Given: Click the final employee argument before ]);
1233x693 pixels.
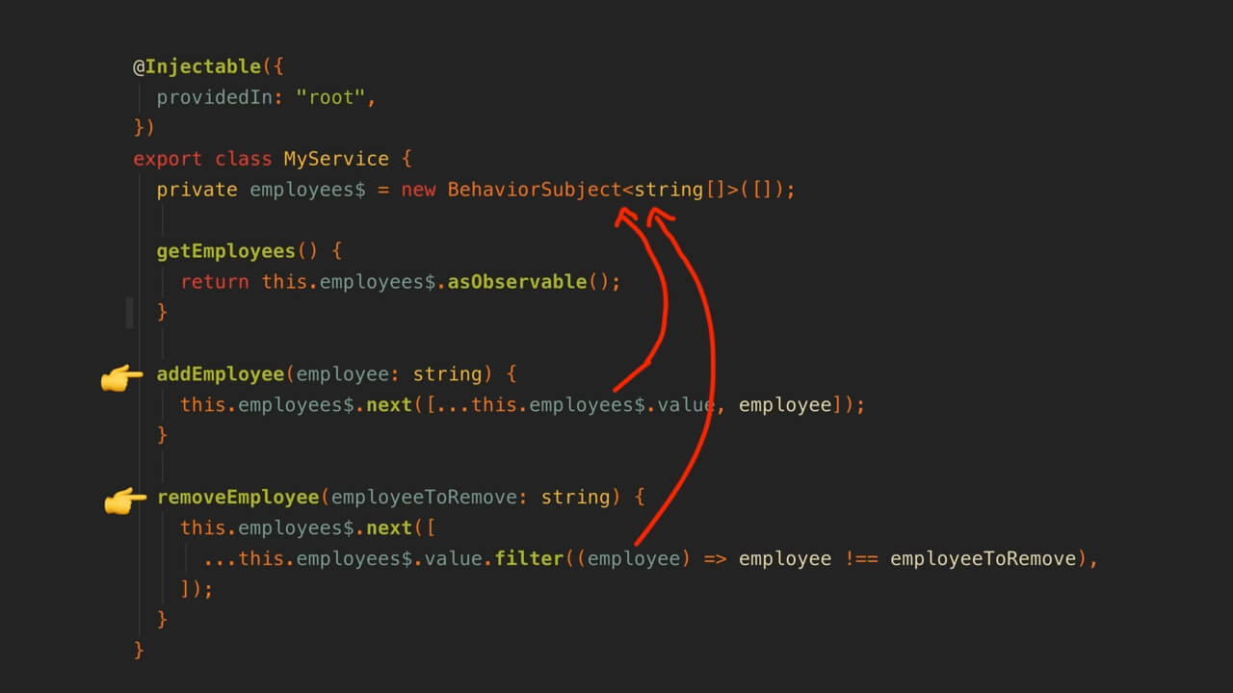Looking at the screenshot, I should pos(785,405).
